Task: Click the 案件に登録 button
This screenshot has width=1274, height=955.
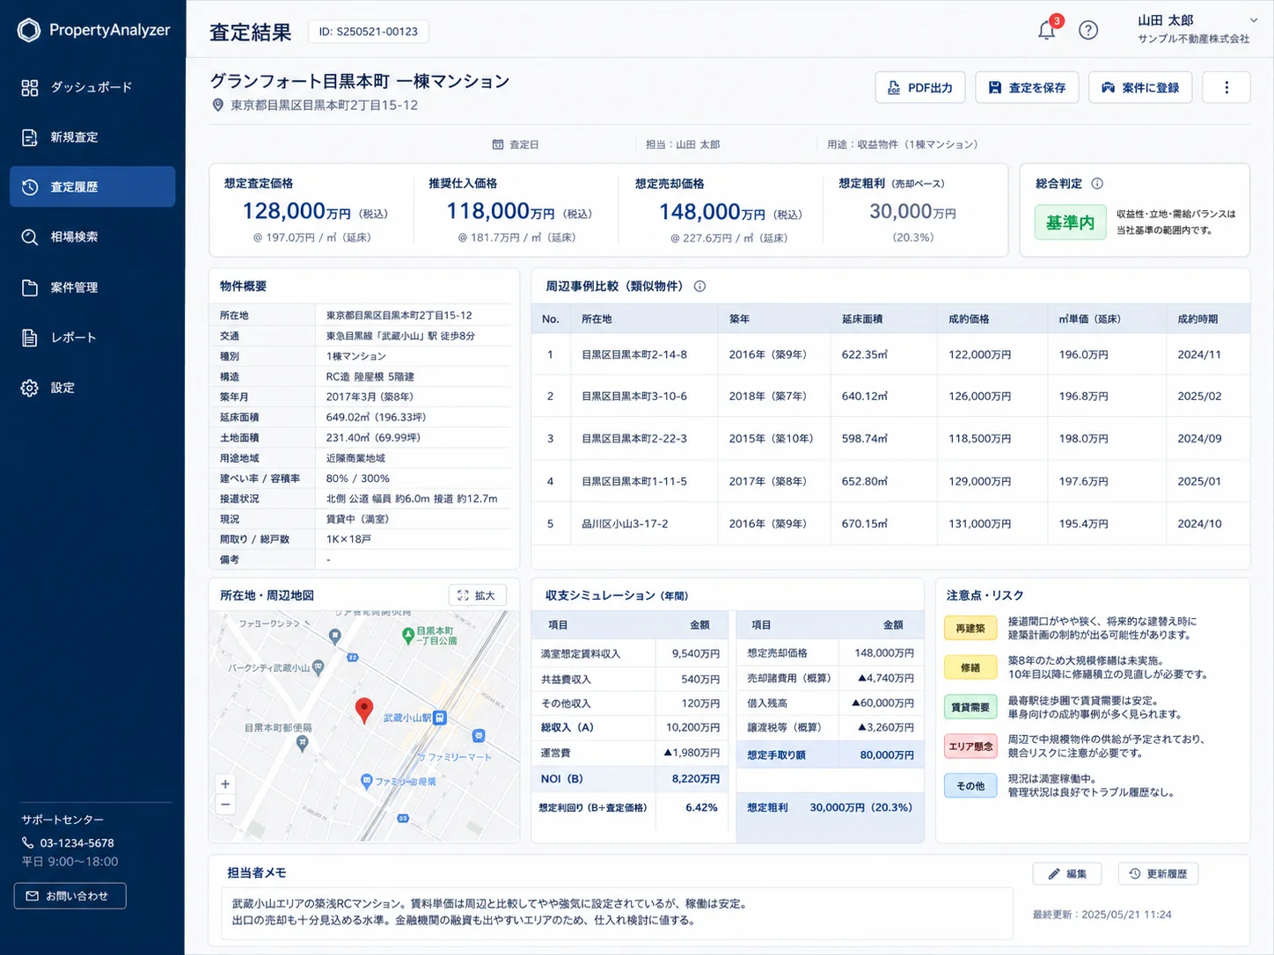Action: [1140, 87]
